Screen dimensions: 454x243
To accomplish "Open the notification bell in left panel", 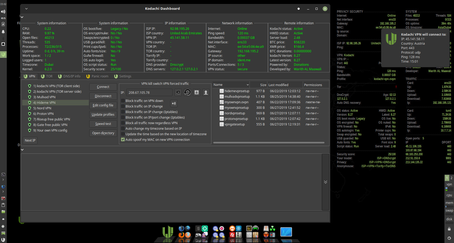I will [x=3, y=32].
